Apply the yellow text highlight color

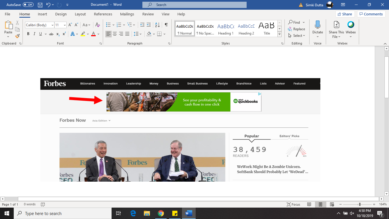coord(83,34)
